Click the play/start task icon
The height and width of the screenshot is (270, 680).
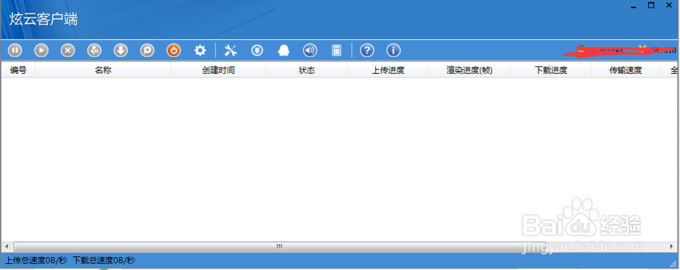[41, 51]
